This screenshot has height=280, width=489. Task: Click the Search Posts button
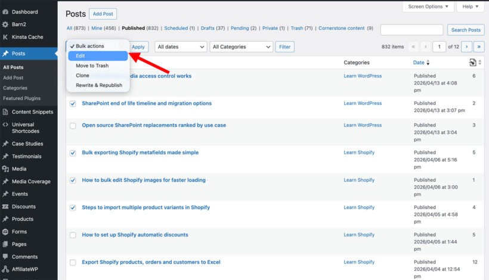[x=466, y=30]
